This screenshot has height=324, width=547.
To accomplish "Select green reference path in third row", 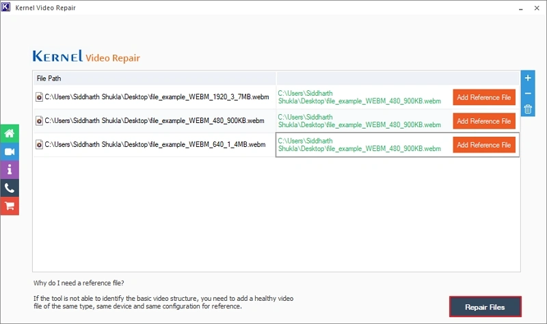I will [x=360, y=145].
